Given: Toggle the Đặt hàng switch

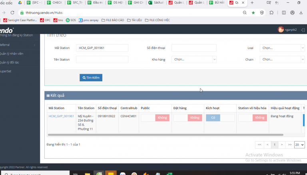Looking at the screenshot, I should coord(188,118).
